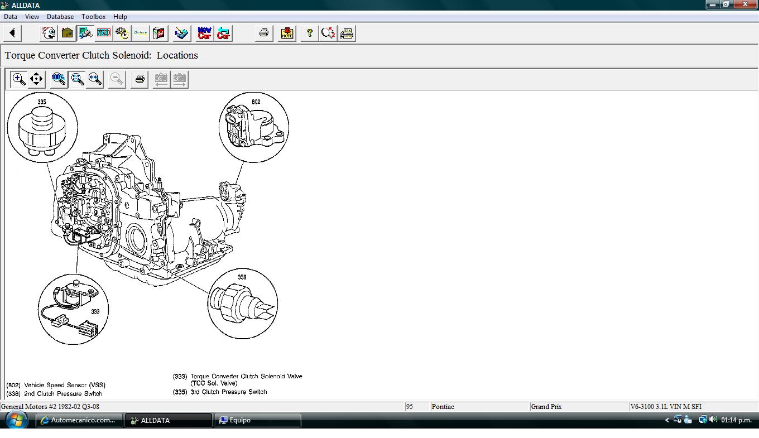Screen dimensions: 759x438
Task: Set image zoom to 100%
Action: [59, 79]
